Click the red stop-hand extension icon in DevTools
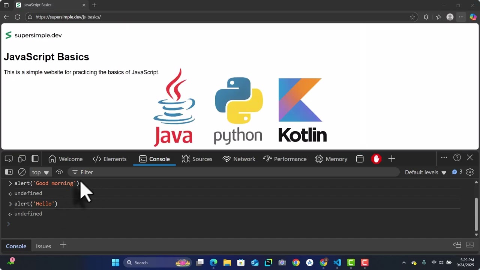 [x=376, y=159]
